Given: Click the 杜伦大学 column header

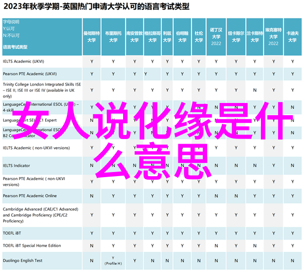Looking at the screenshot, I should click(199, 37).
